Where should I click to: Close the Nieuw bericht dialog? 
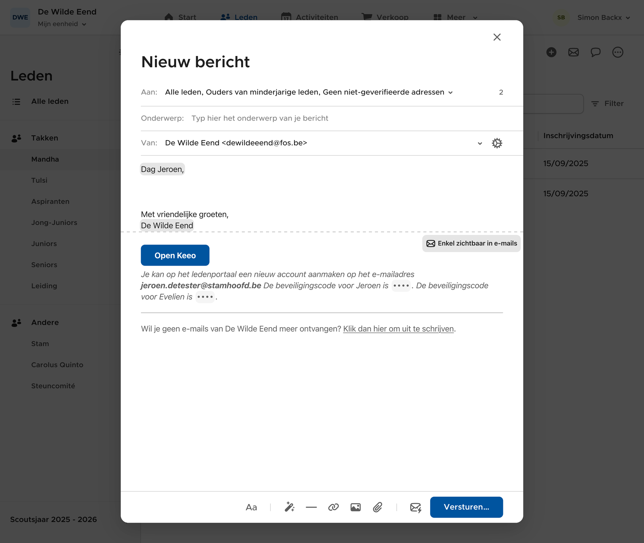point(497,37)
